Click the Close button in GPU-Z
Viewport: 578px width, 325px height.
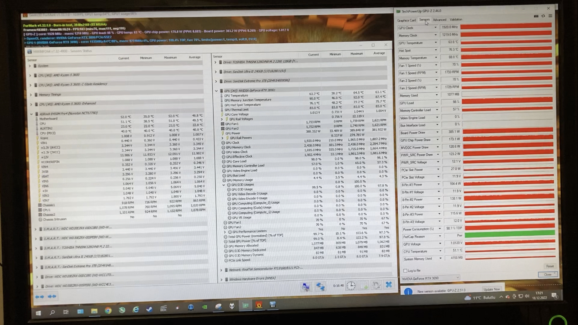[x=548, y=275]
